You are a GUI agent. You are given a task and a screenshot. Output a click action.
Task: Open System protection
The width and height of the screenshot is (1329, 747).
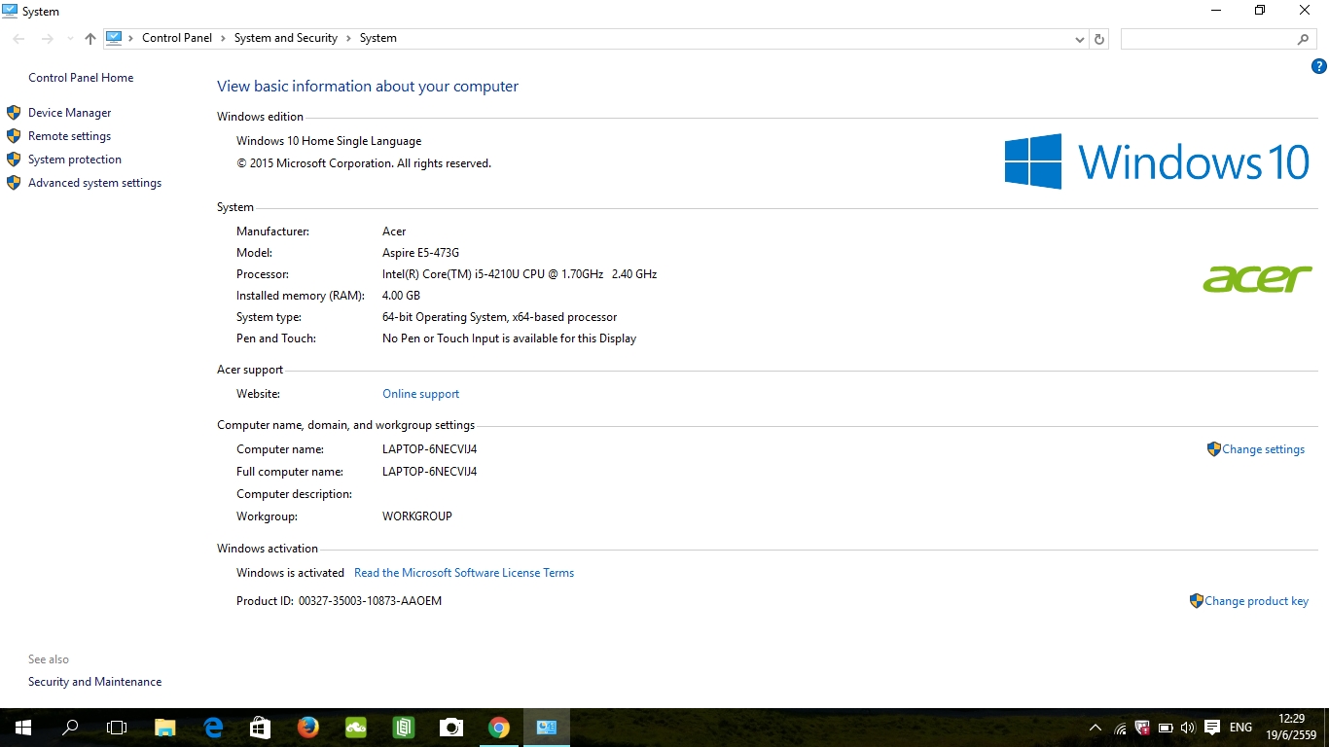(75, 160)
